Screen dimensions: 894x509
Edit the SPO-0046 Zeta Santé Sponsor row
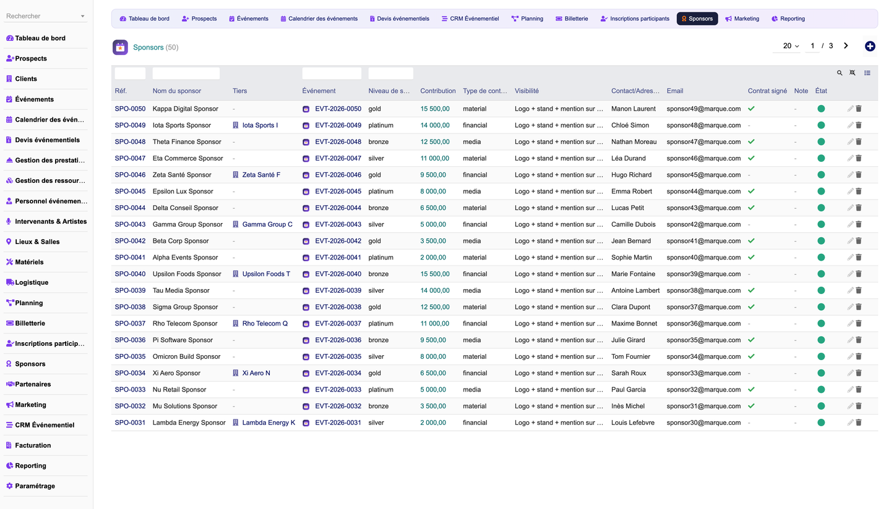click(851, 175)
